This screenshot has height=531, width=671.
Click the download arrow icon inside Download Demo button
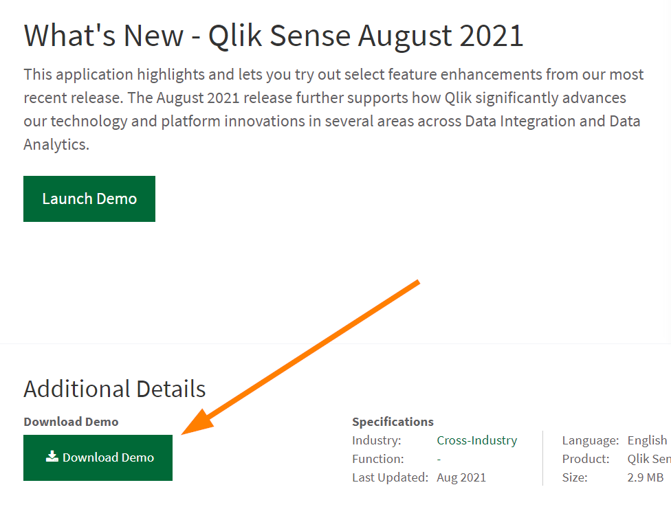point(52,457)
